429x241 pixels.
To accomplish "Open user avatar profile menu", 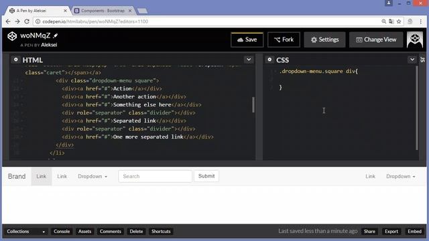I will 415,39.
